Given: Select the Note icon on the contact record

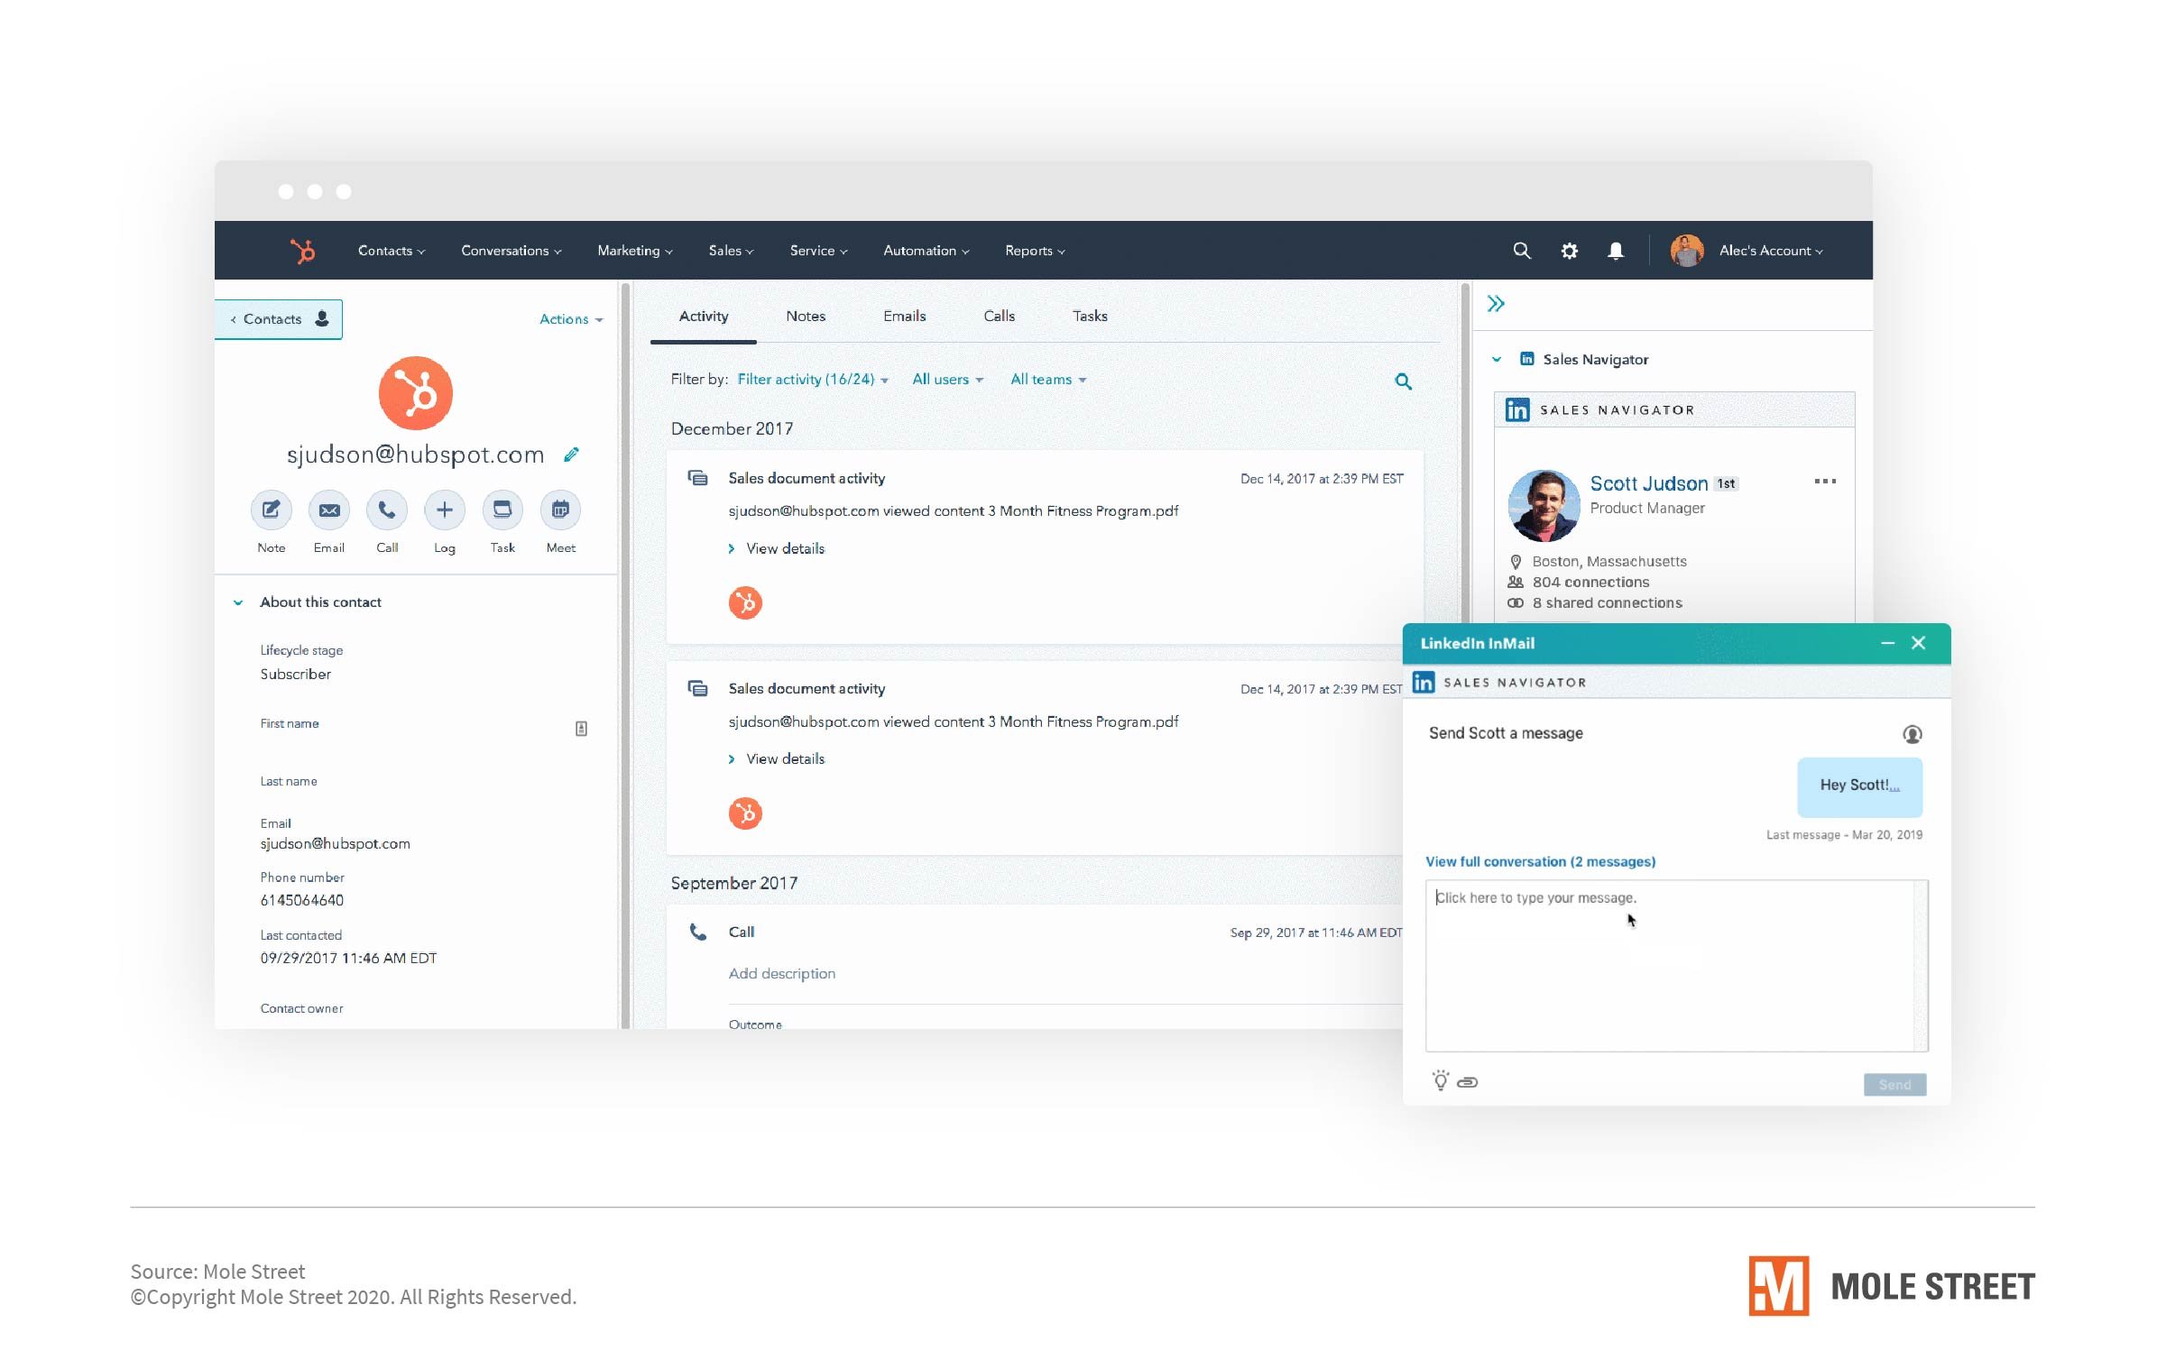Looking at the screenshot, I should coord(271,510).
